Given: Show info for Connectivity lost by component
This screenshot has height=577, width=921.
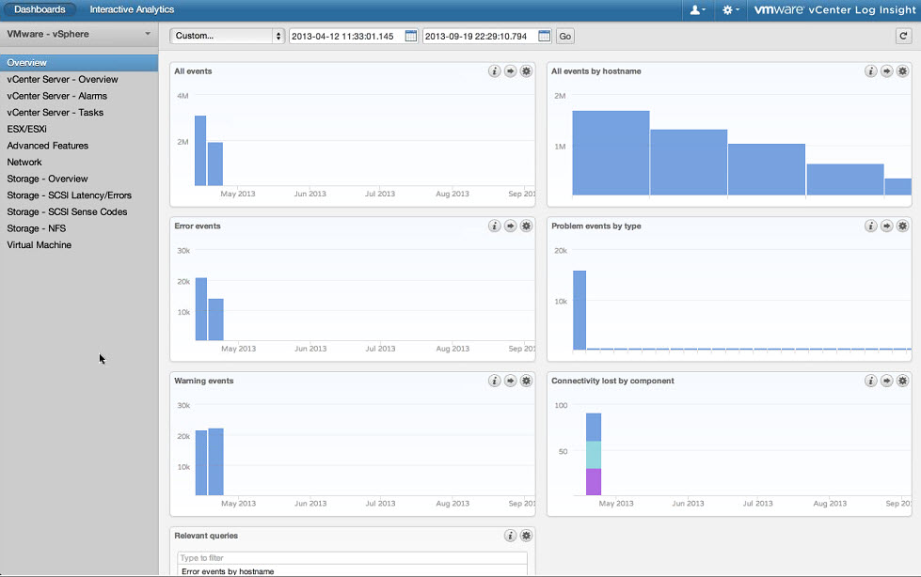Looking at the screenshot, I should pos(871,381).
